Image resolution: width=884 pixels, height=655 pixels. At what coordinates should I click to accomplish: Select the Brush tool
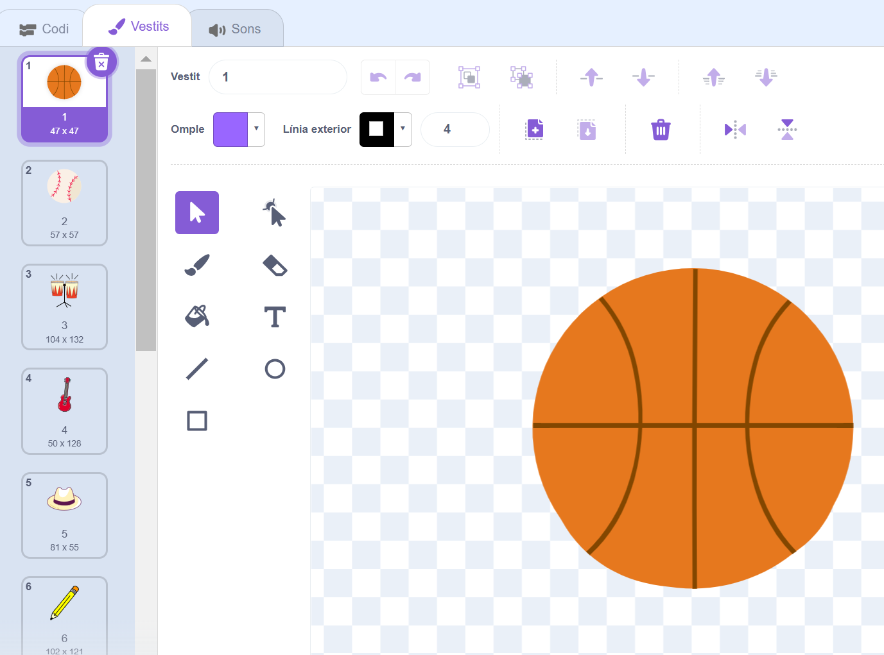(197, 265)
